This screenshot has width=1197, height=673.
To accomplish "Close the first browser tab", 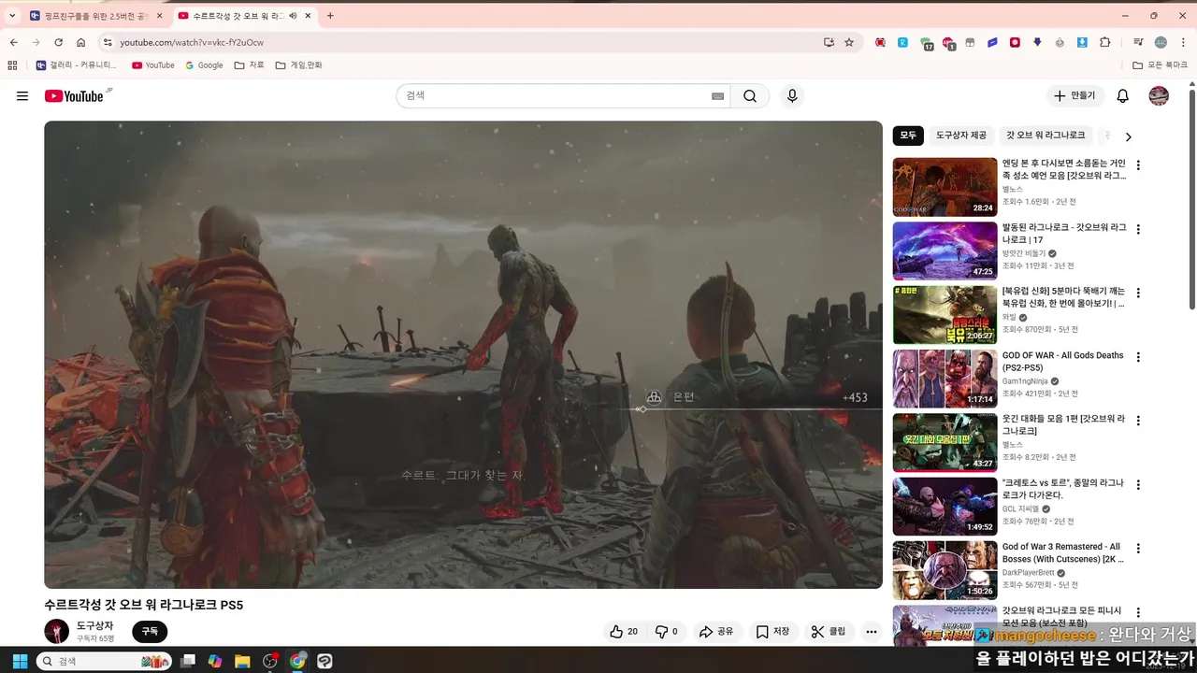I will [159, 16].
